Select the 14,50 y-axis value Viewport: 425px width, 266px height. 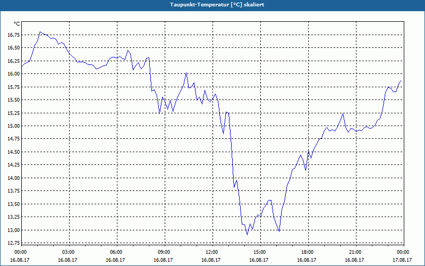[13, 152]
